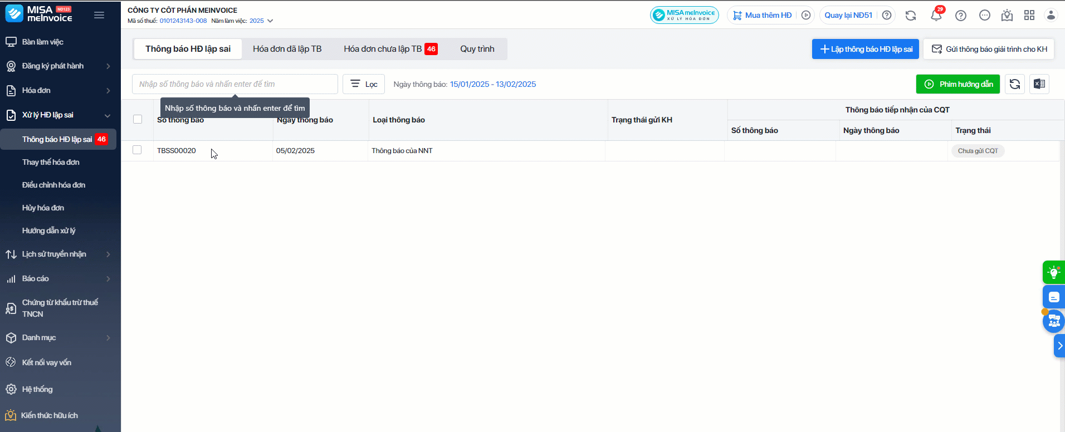Viewport: 1065px width, 432px height.
Task: Click the Phim hướng dẫn button
Action: (x=957, y=84)
